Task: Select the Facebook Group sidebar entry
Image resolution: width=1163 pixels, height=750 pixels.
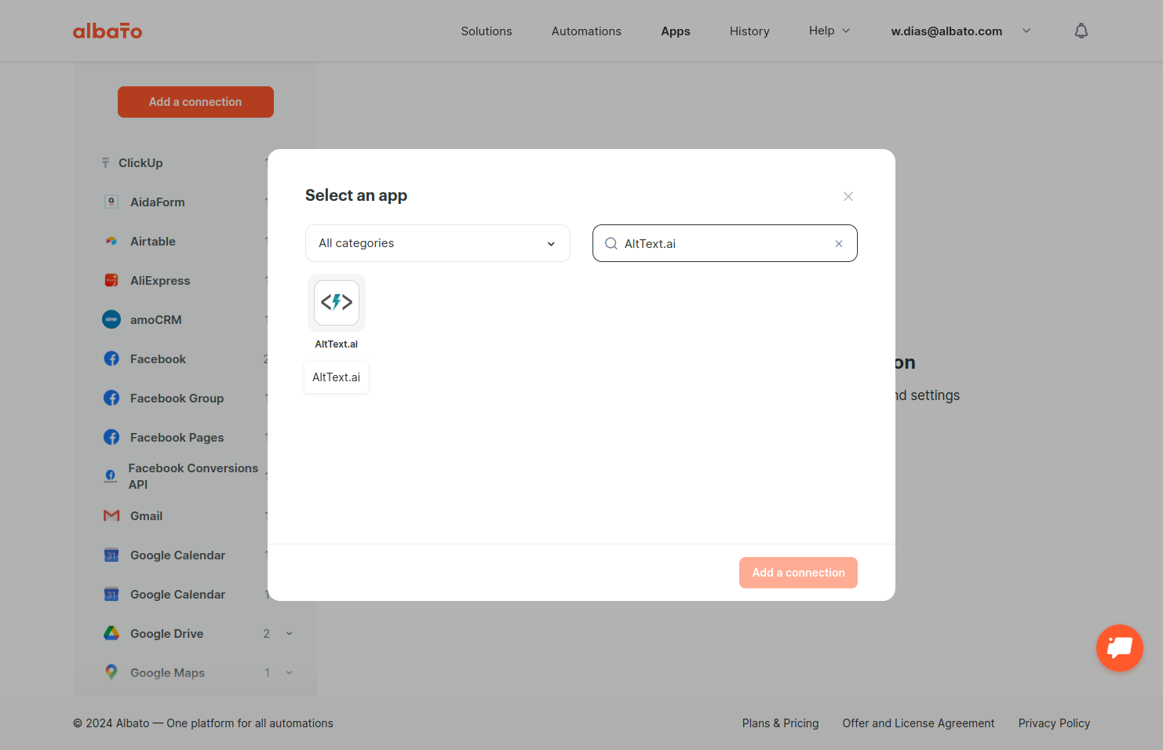Action: [x=177, y=399]
